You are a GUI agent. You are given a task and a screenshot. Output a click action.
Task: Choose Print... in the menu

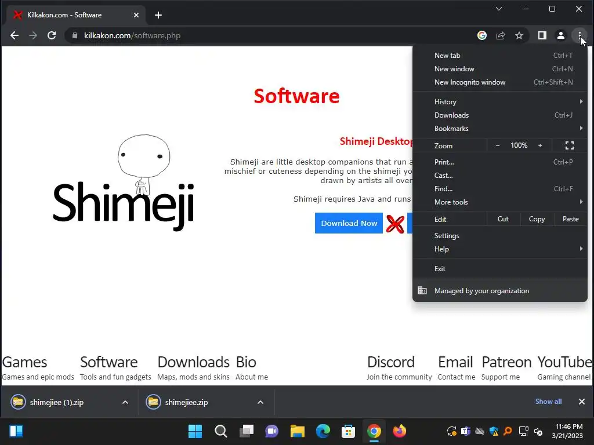[x=500, y=162]
